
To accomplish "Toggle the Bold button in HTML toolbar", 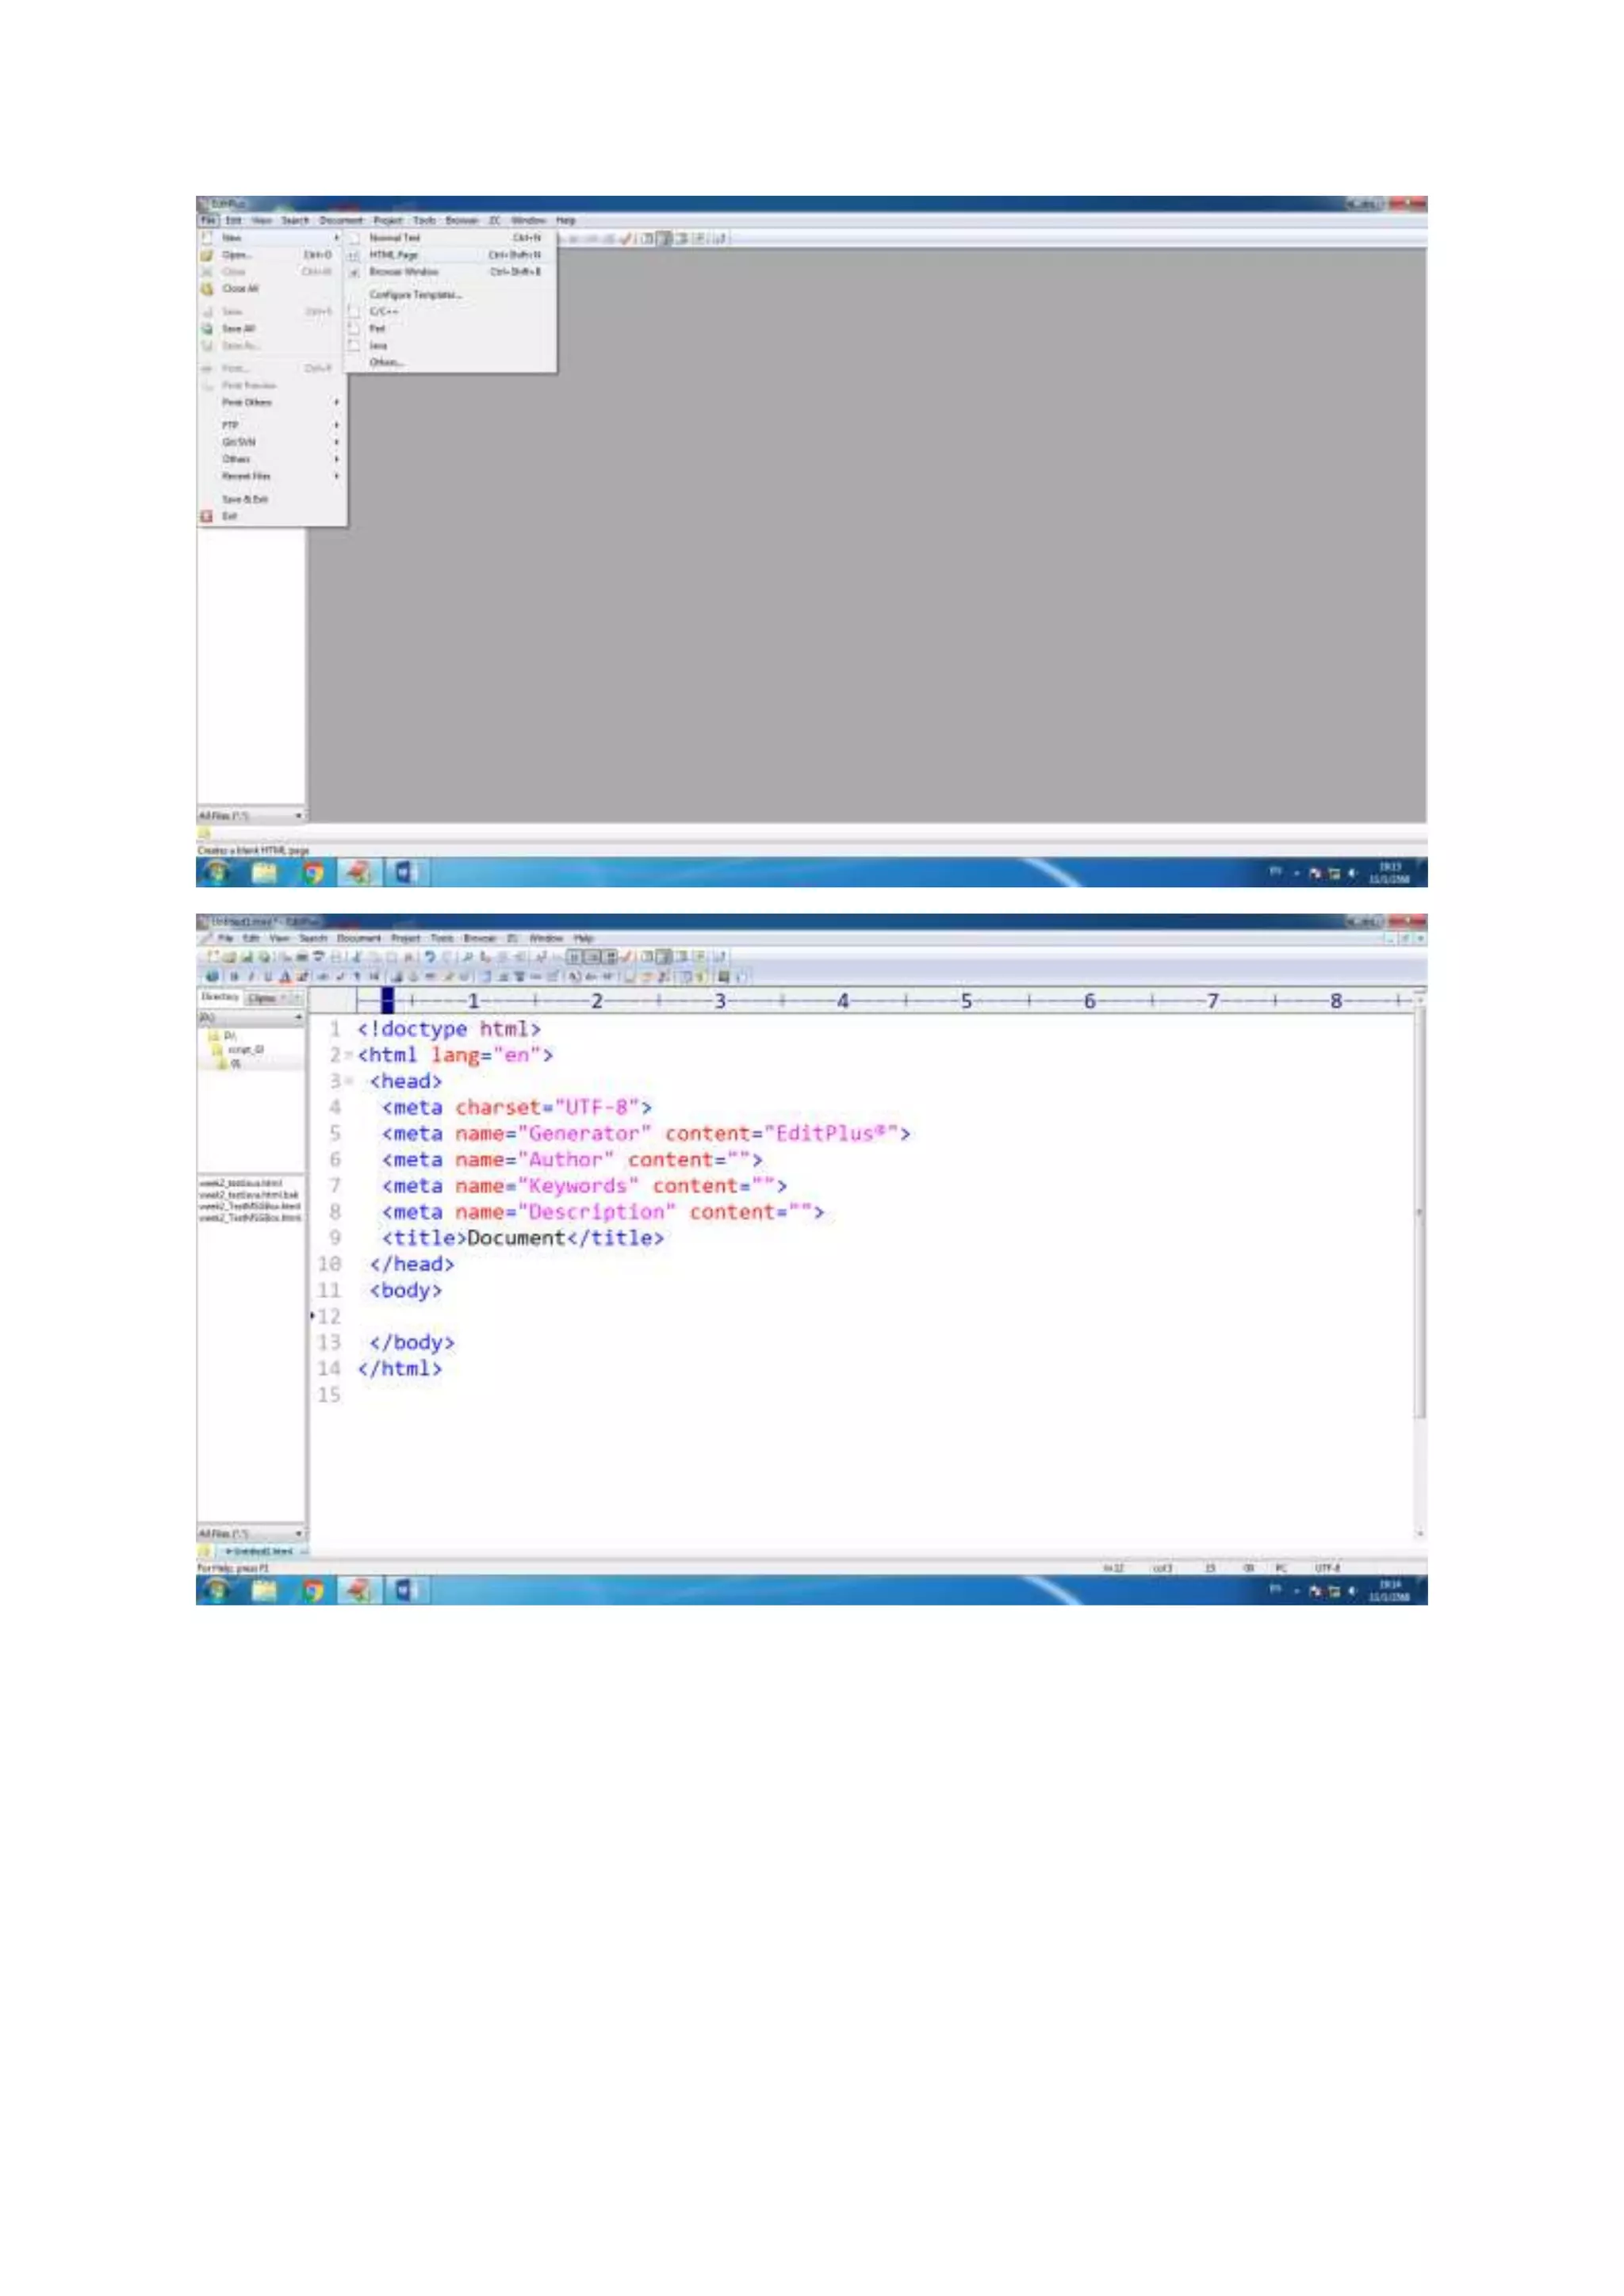I will (x=234, y=977).
